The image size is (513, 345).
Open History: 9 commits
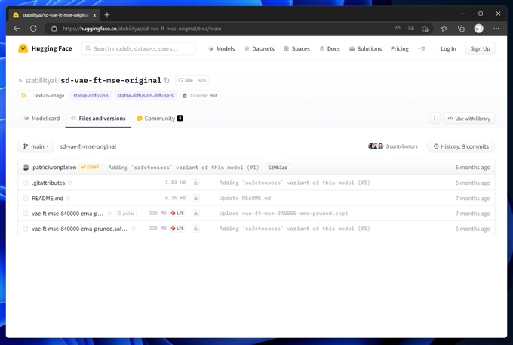(x=461, y=146)
